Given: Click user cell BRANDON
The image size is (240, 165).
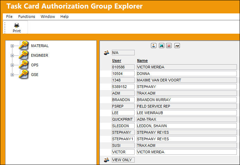Looking at the screenshot, I should click(123, 100).
